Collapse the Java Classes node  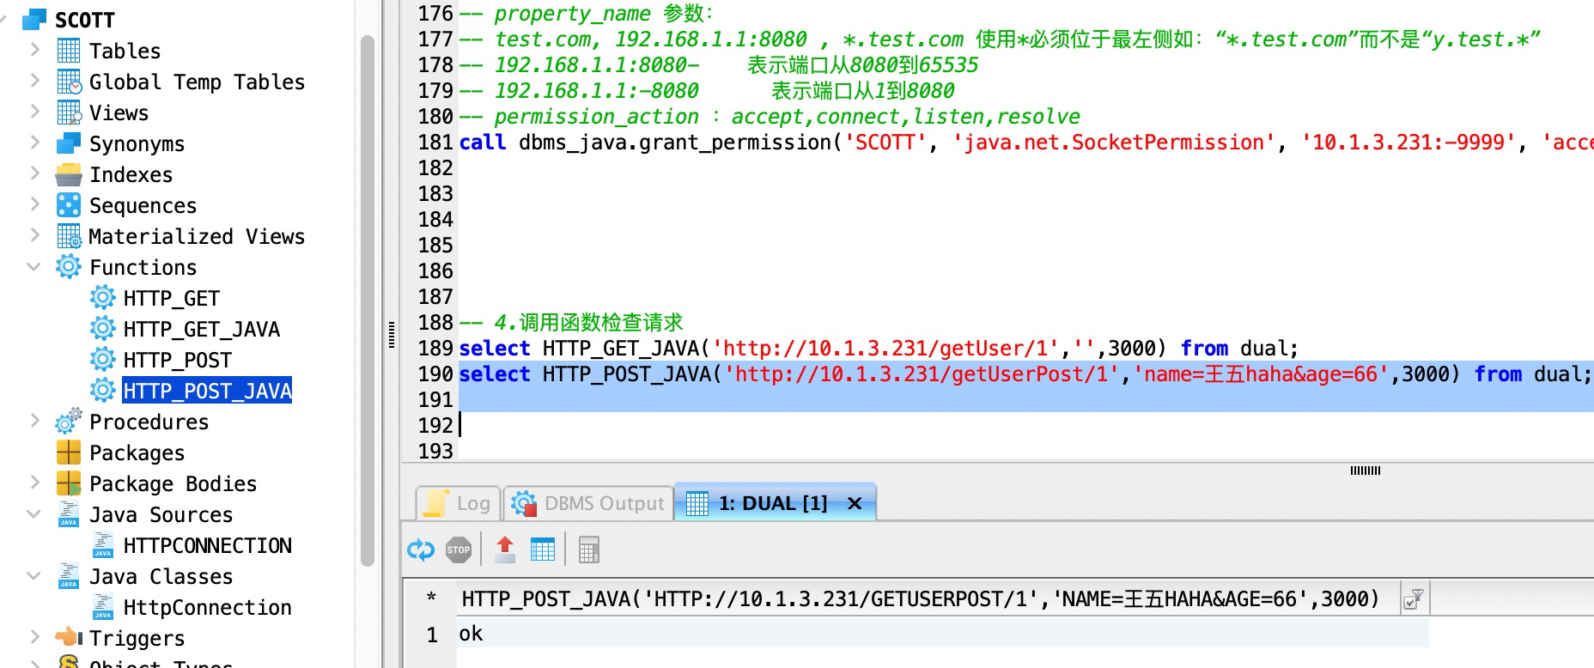34,576
